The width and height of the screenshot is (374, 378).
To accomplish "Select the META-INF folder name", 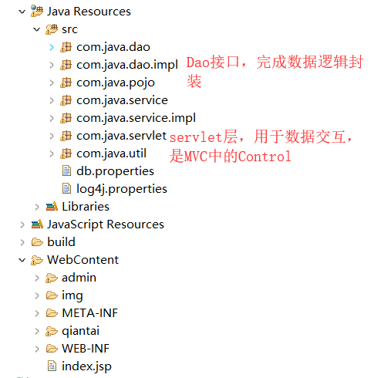I will [90, 313].
